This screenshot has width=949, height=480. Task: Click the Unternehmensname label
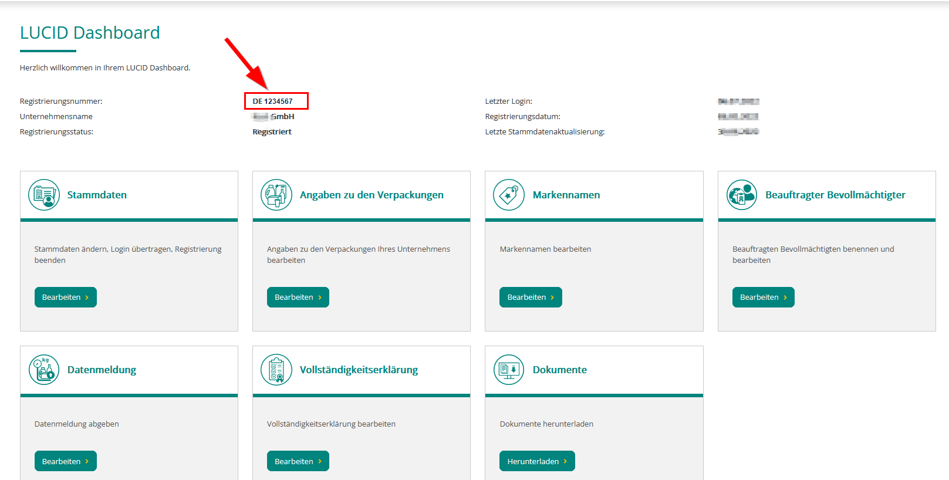[x=56, y=116]
